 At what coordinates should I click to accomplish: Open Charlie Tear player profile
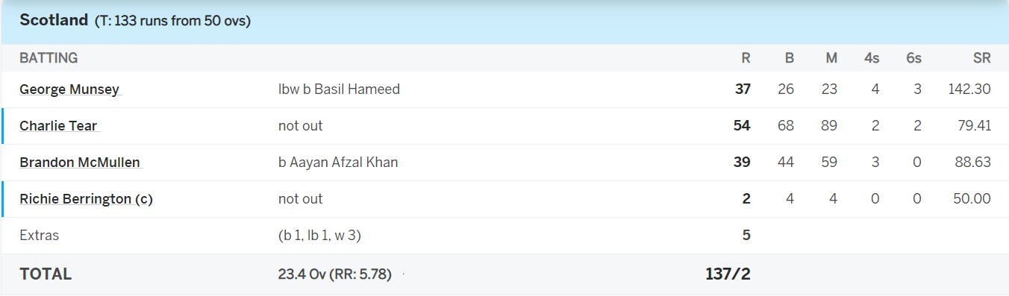tap(58, 126)
